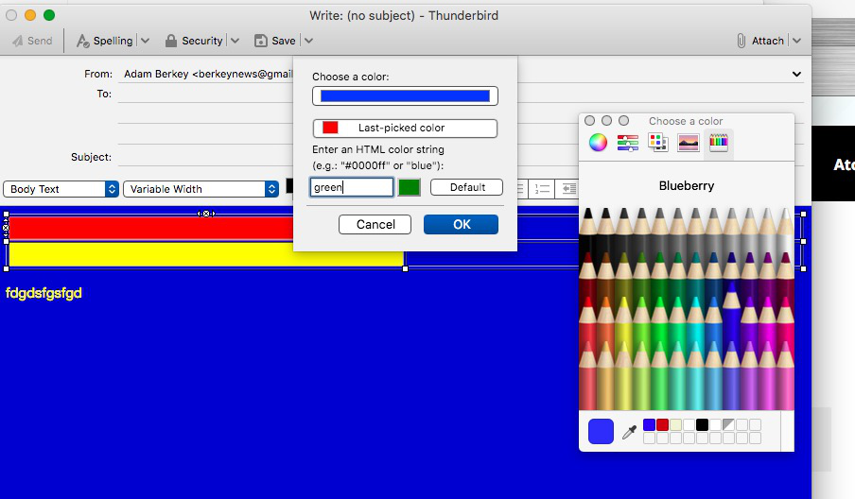855x499 pixels.
Task: Pick a screen color with the eyedropper
Action: click(629, 432)
